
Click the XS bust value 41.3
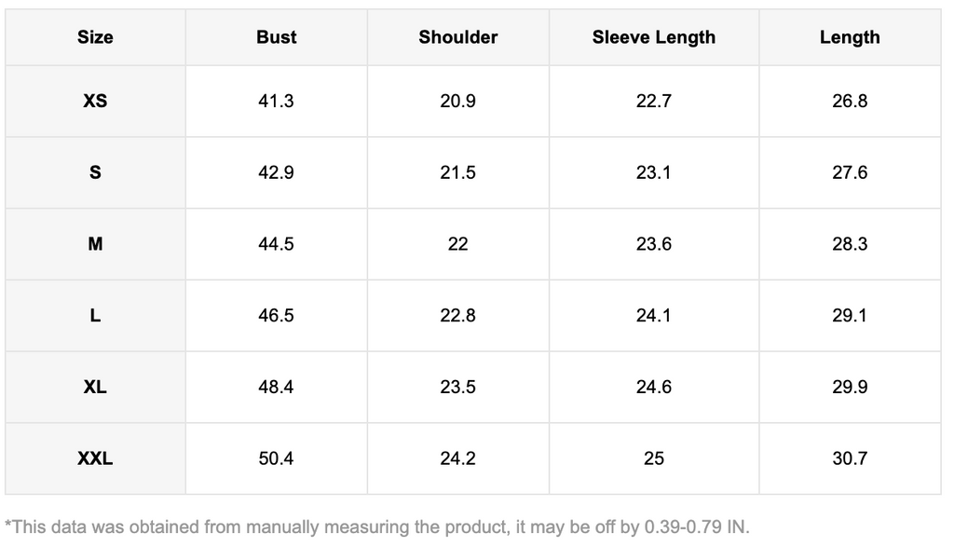276,101
